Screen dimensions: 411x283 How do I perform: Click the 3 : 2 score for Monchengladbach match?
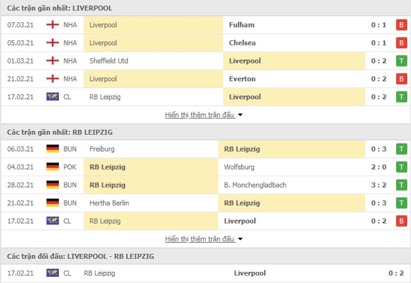(x=379, y=185)
